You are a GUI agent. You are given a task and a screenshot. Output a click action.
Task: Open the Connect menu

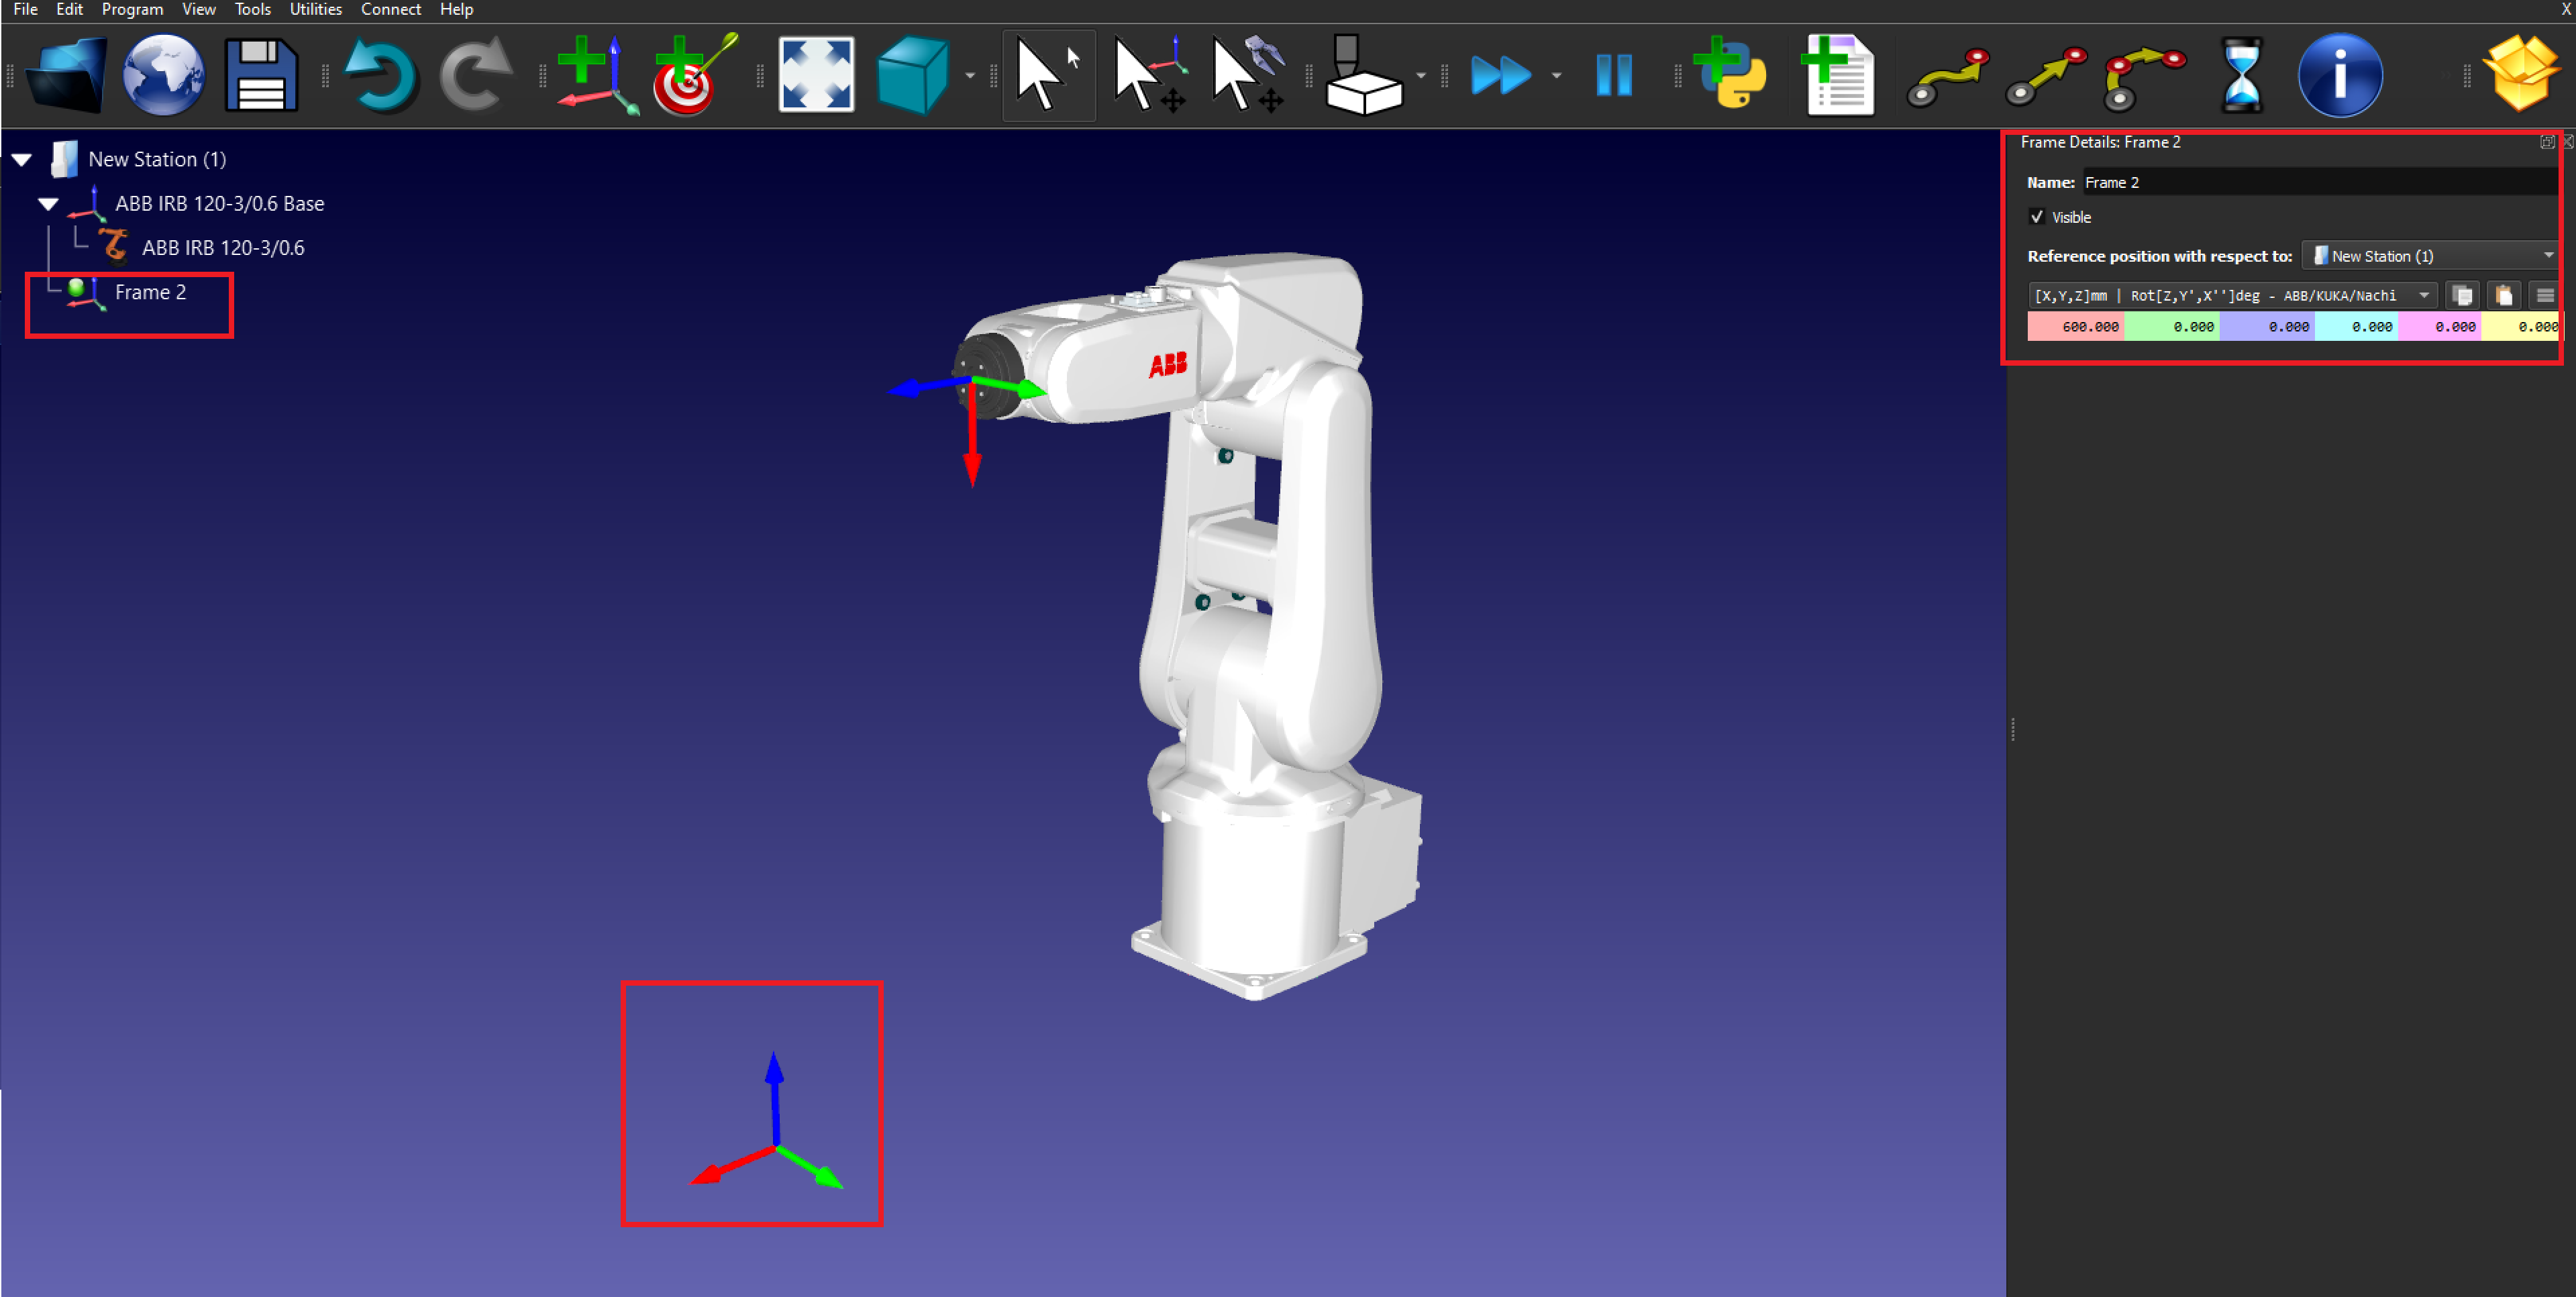coord(391,9)
